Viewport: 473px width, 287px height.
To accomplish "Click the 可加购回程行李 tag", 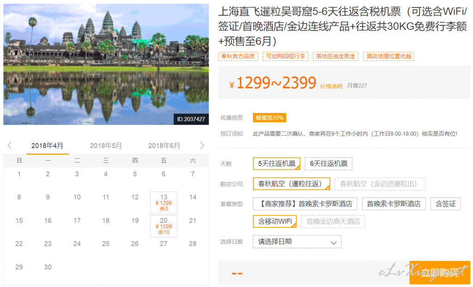I will 285,56.
